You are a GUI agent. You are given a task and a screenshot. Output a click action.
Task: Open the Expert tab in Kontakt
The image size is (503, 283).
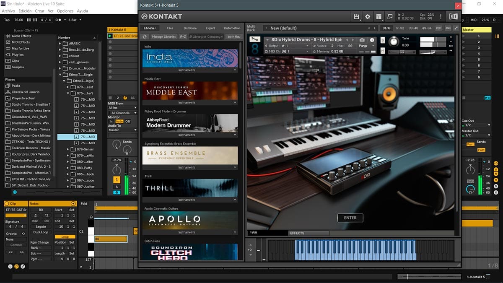pos(210,28)
